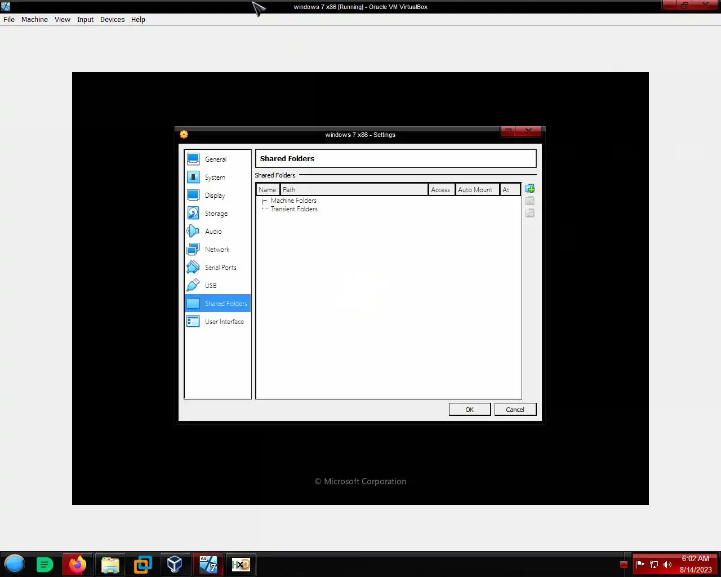This screenshot has width=721, height=577.
Task: Confirm settings with OK button
Action: tap(470, 410)
